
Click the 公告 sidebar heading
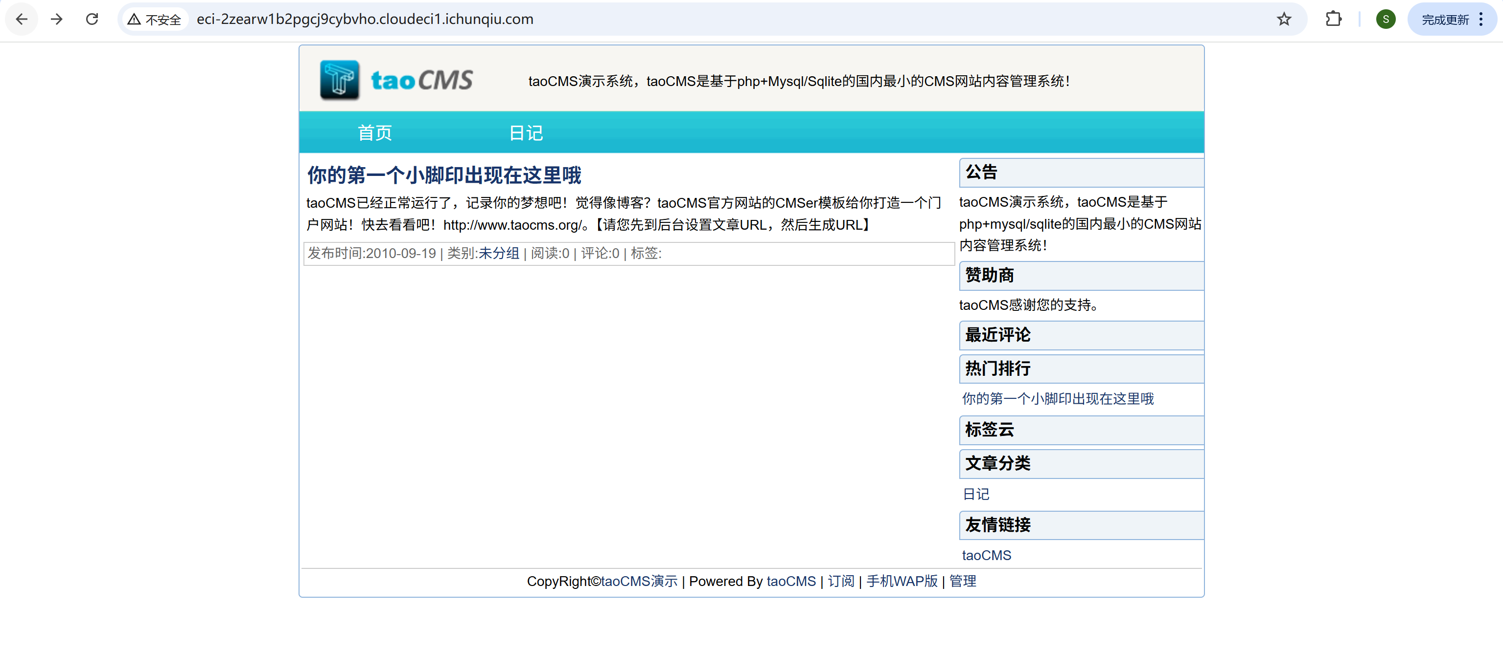[x=1081, y=173]
